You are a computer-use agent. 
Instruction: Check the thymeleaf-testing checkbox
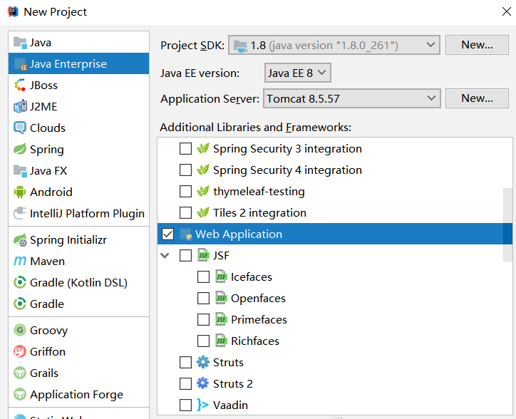pyautogui.click(x=185, y=192)
